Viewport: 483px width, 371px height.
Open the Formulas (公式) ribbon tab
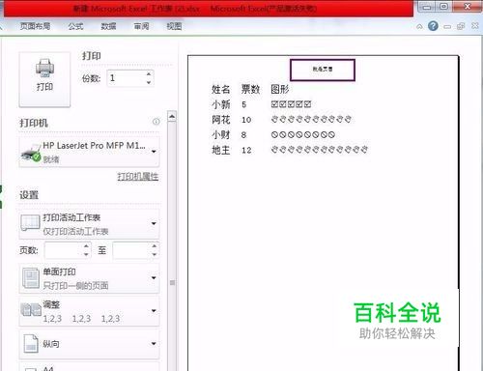pyautogui.click(x=75, y=26)
